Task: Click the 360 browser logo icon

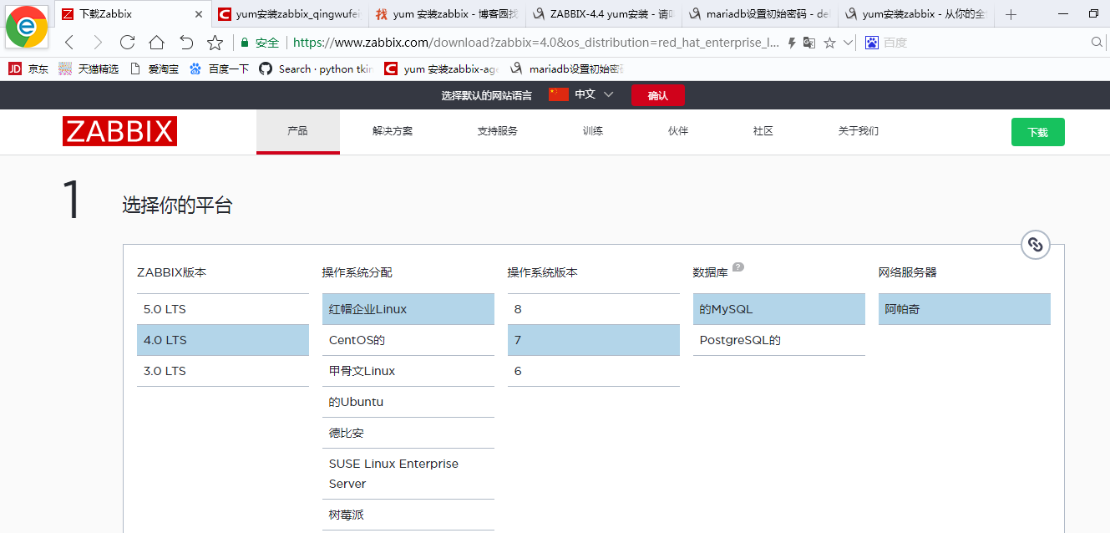Action: [x=26, y=25]
